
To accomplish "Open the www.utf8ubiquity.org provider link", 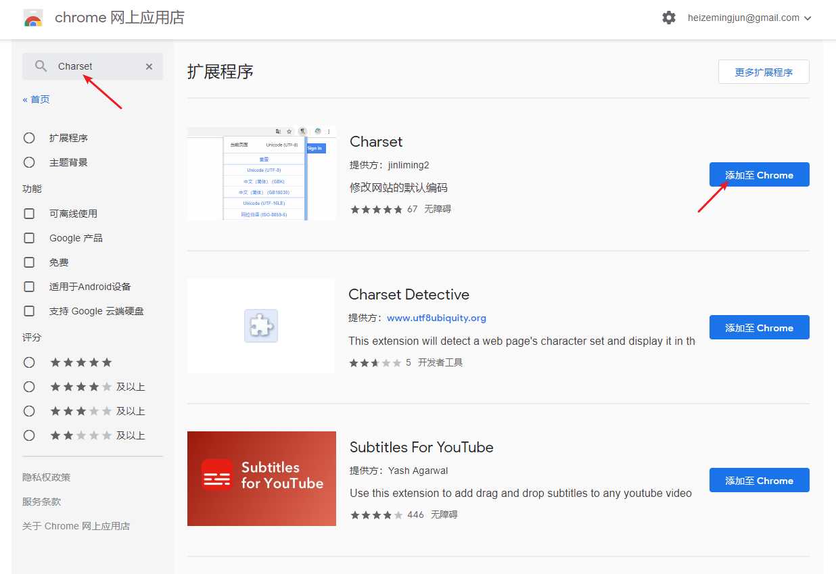I will tap(436, 318).
